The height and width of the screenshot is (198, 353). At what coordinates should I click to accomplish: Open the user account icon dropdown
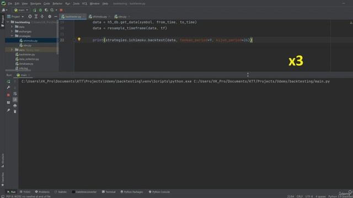4,10
